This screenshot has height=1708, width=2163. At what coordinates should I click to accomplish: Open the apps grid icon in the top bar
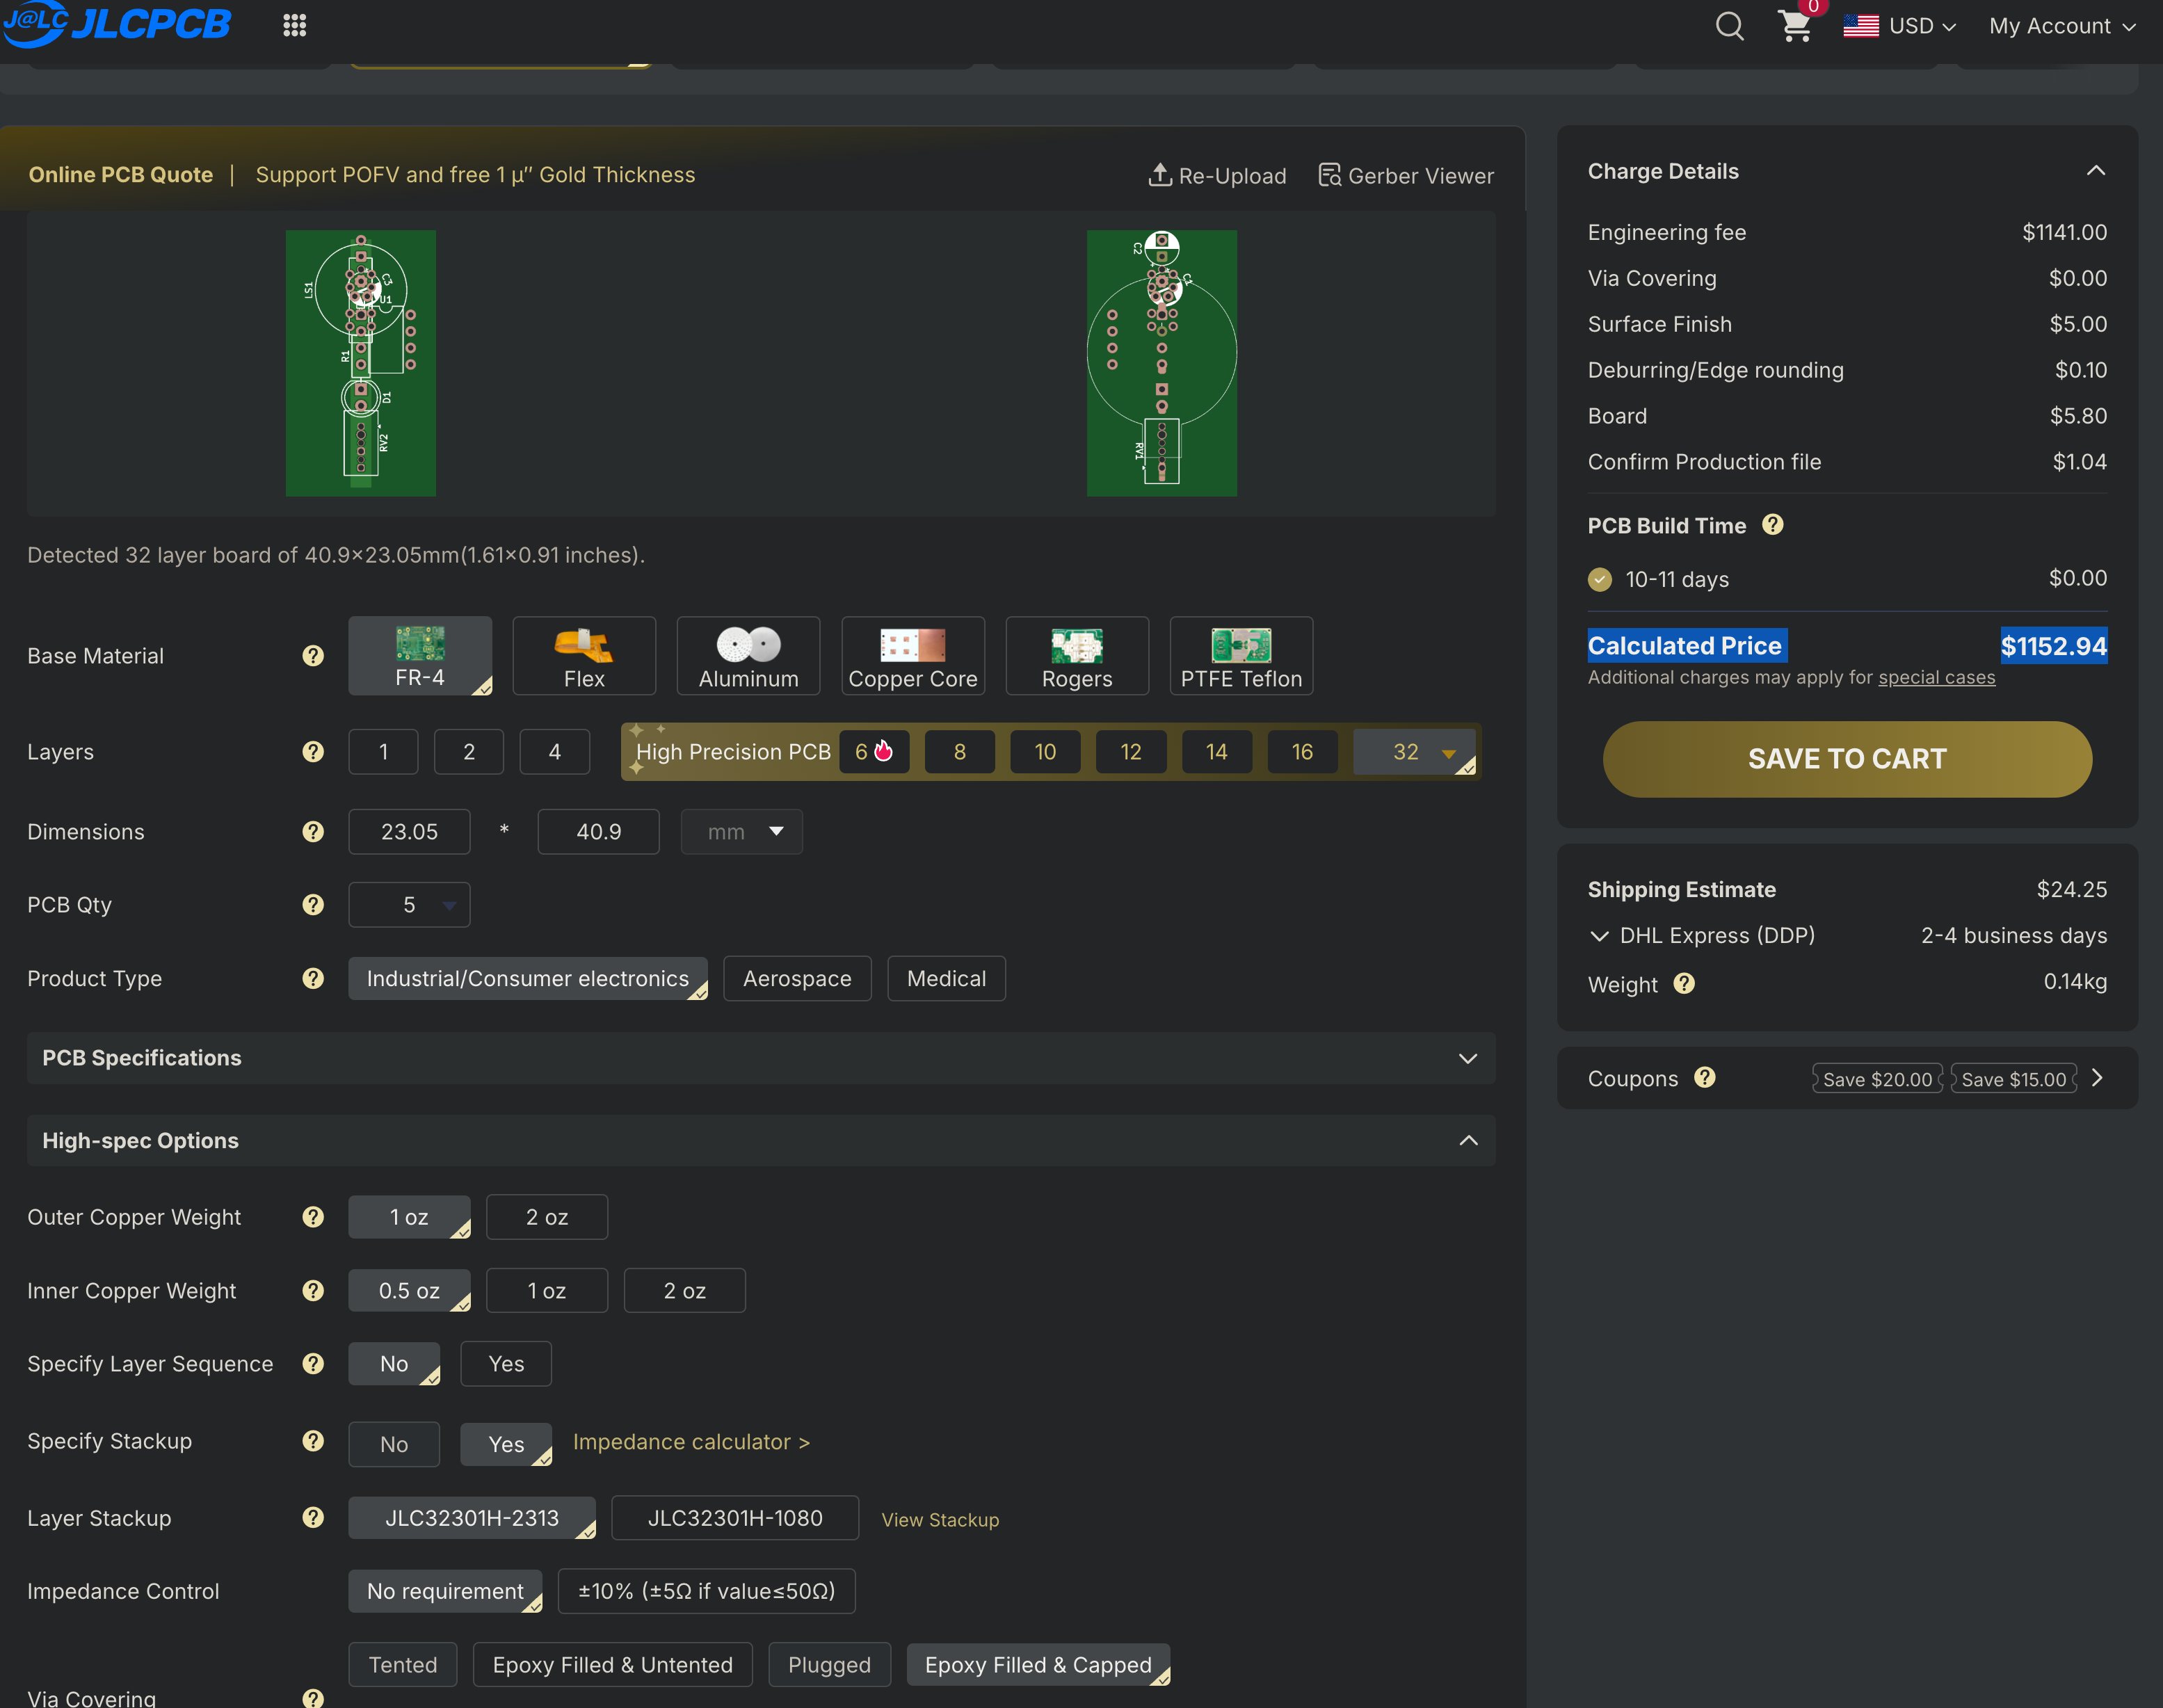[x=294, y=25]
